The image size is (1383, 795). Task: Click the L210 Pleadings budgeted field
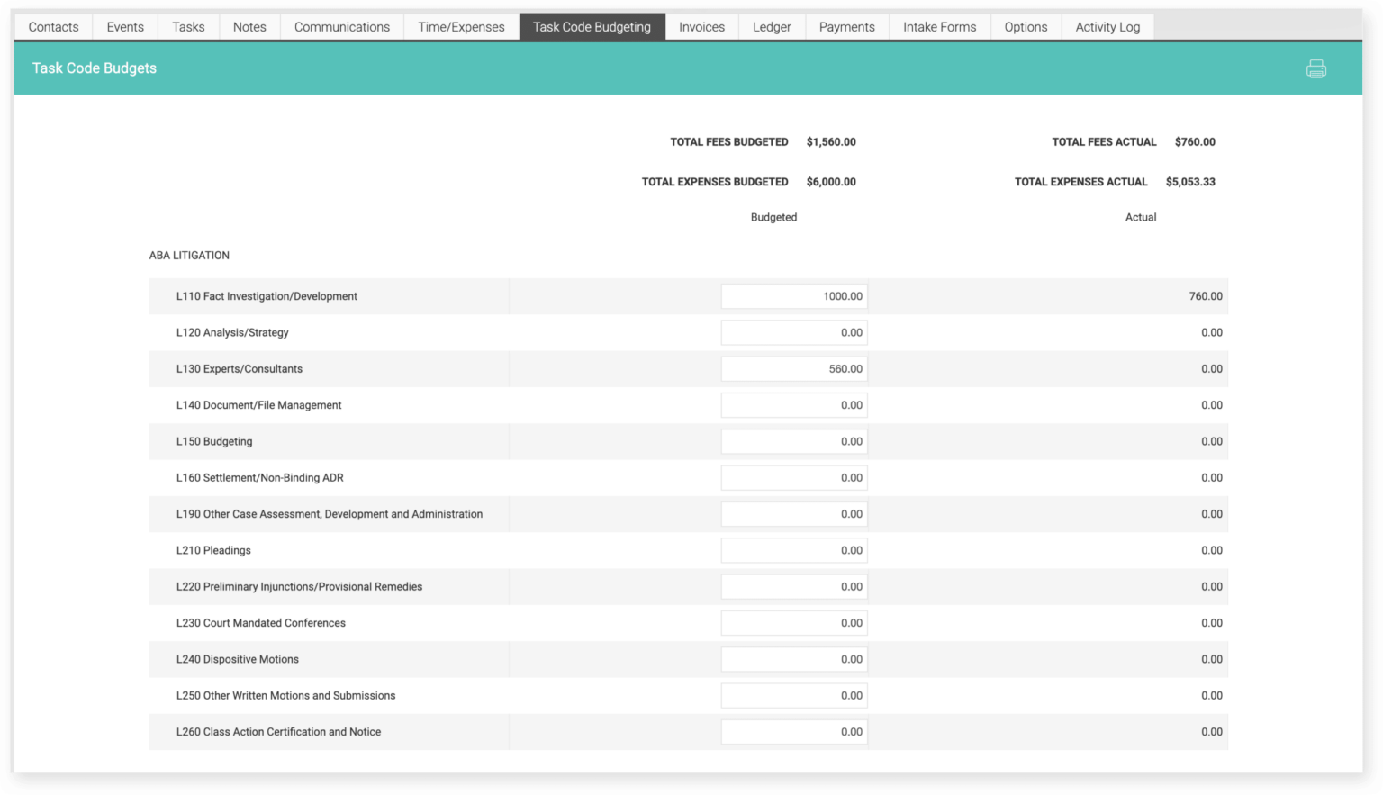793,550
